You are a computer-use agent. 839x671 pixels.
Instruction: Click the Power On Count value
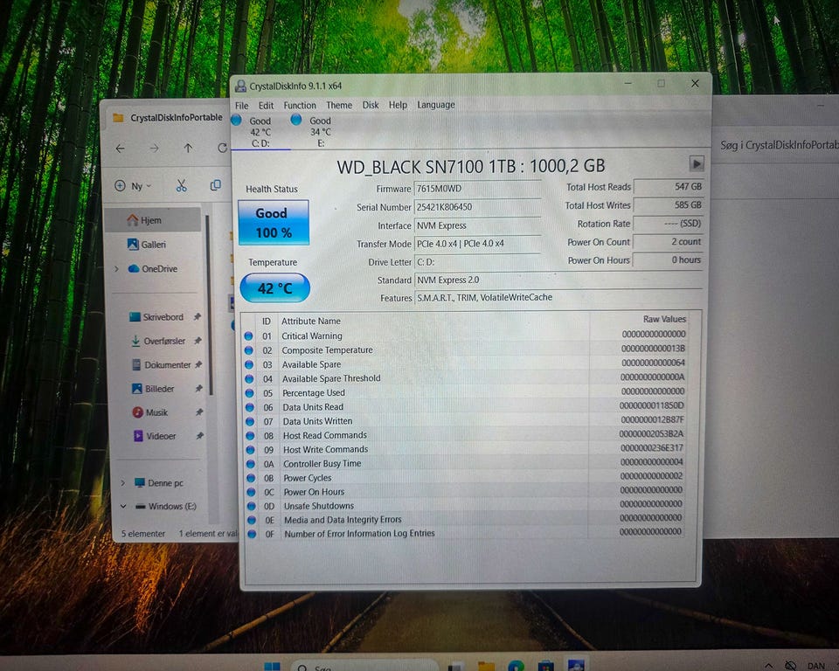(669, 242)
